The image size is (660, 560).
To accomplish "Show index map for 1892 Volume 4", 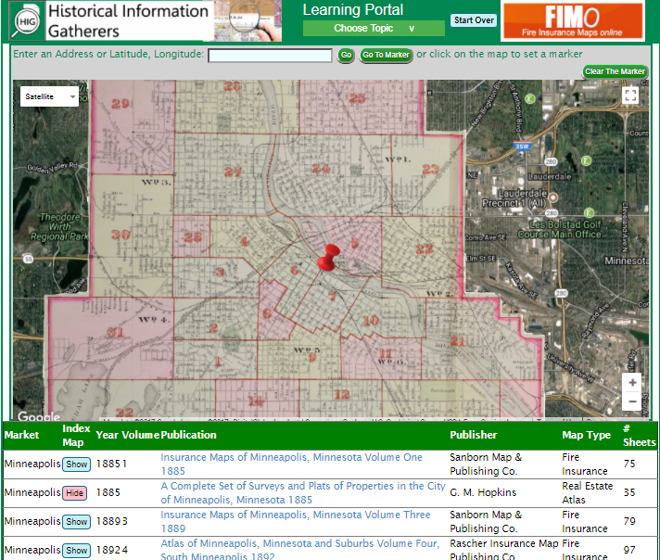I will click(x=77, y=551).
